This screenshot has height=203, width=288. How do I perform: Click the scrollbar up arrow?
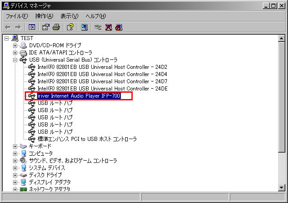[281, 38]
